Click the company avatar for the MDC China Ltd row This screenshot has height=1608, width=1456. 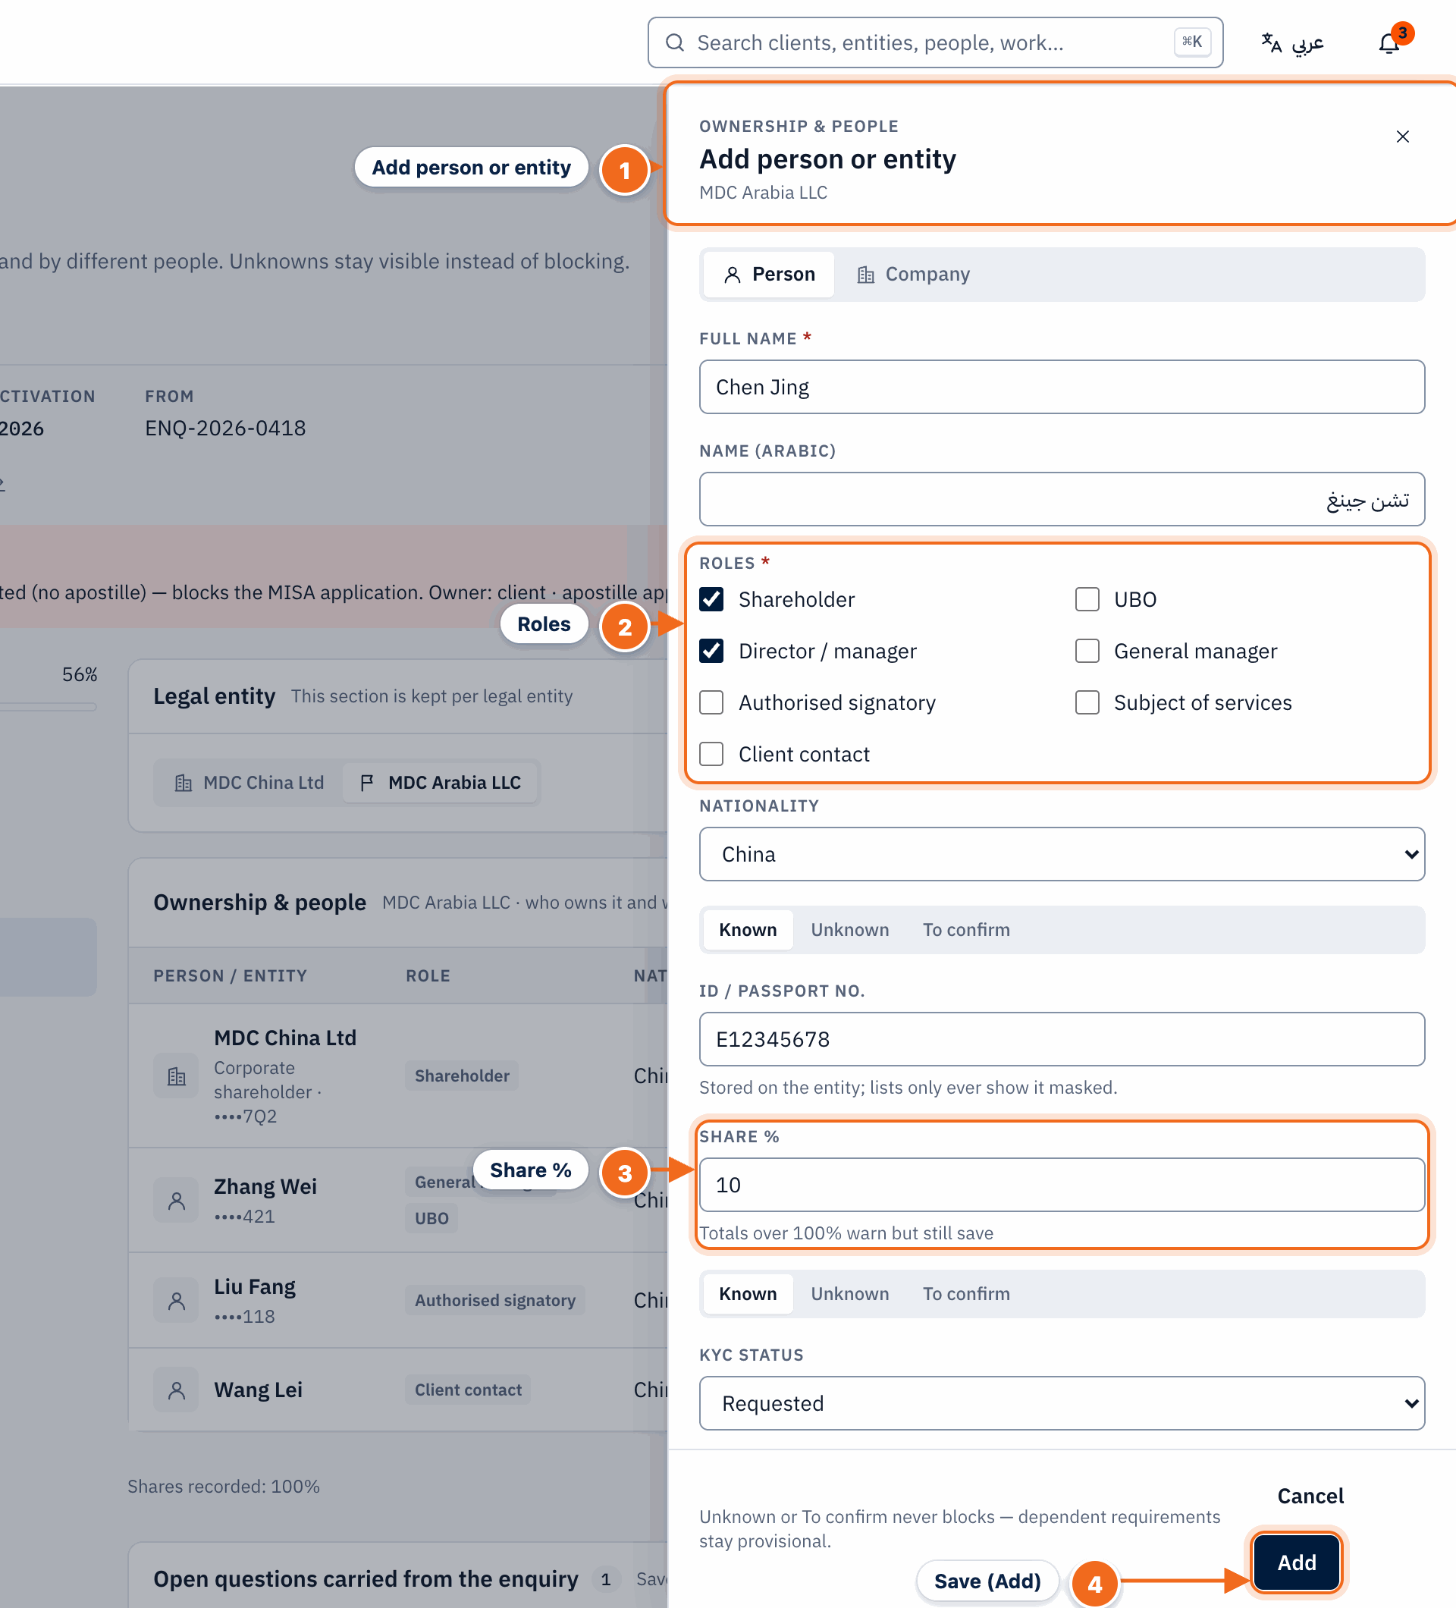coord(176,1077)
